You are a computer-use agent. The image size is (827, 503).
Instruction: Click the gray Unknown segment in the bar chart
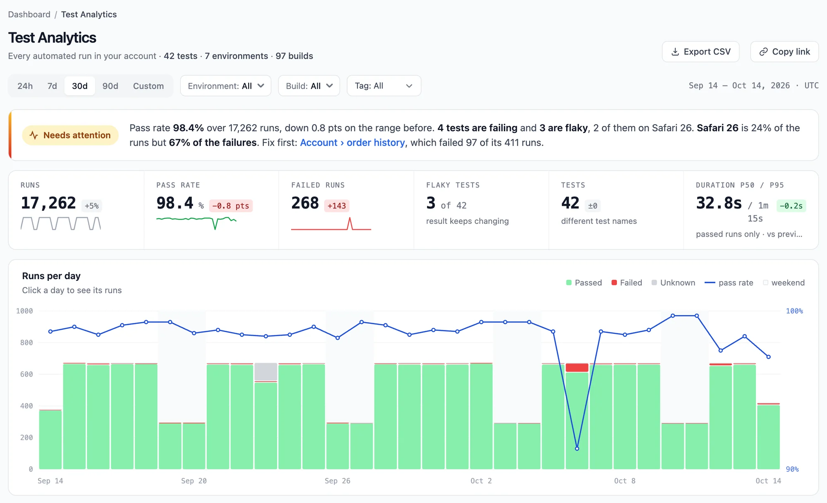[x=266, y=372]
